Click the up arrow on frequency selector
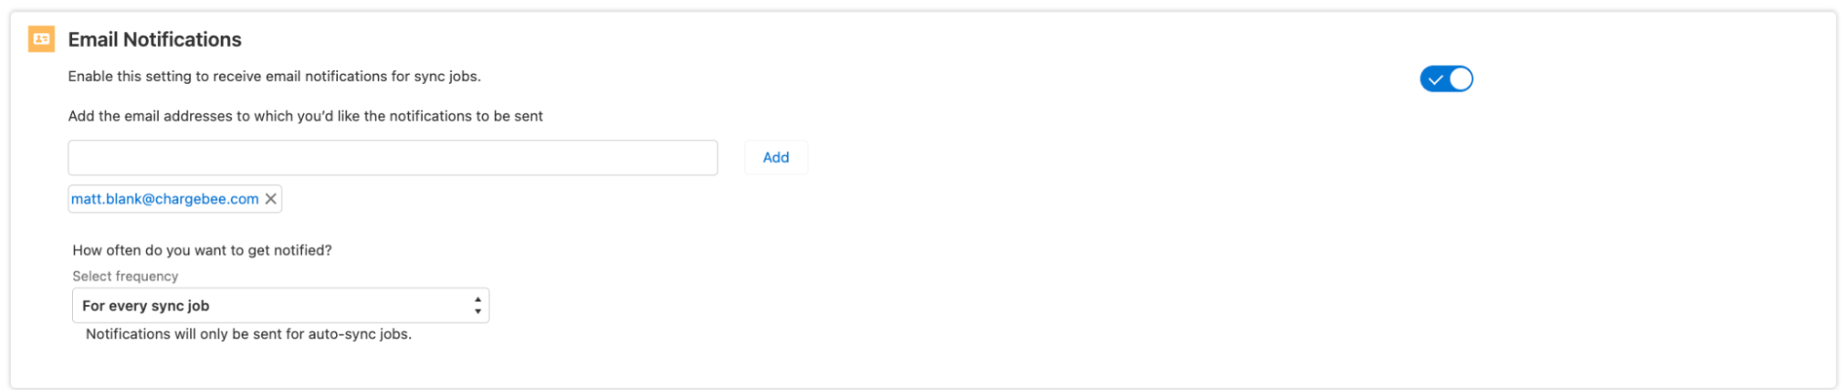Viewport: 1846px width, 390px height. coord(477,300)
